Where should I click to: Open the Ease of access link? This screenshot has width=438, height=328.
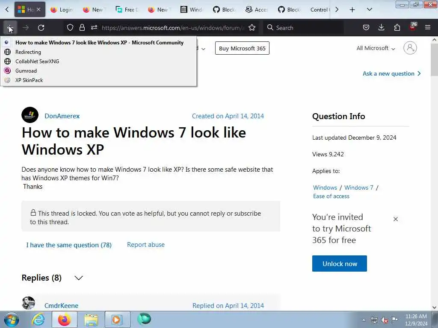(331, 196)
